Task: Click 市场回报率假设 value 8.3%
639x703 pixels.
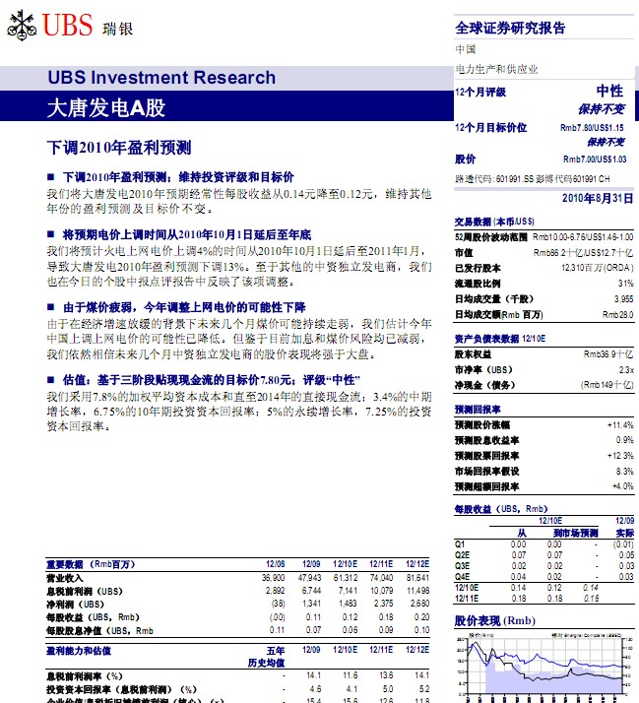Action: (624, 472)
